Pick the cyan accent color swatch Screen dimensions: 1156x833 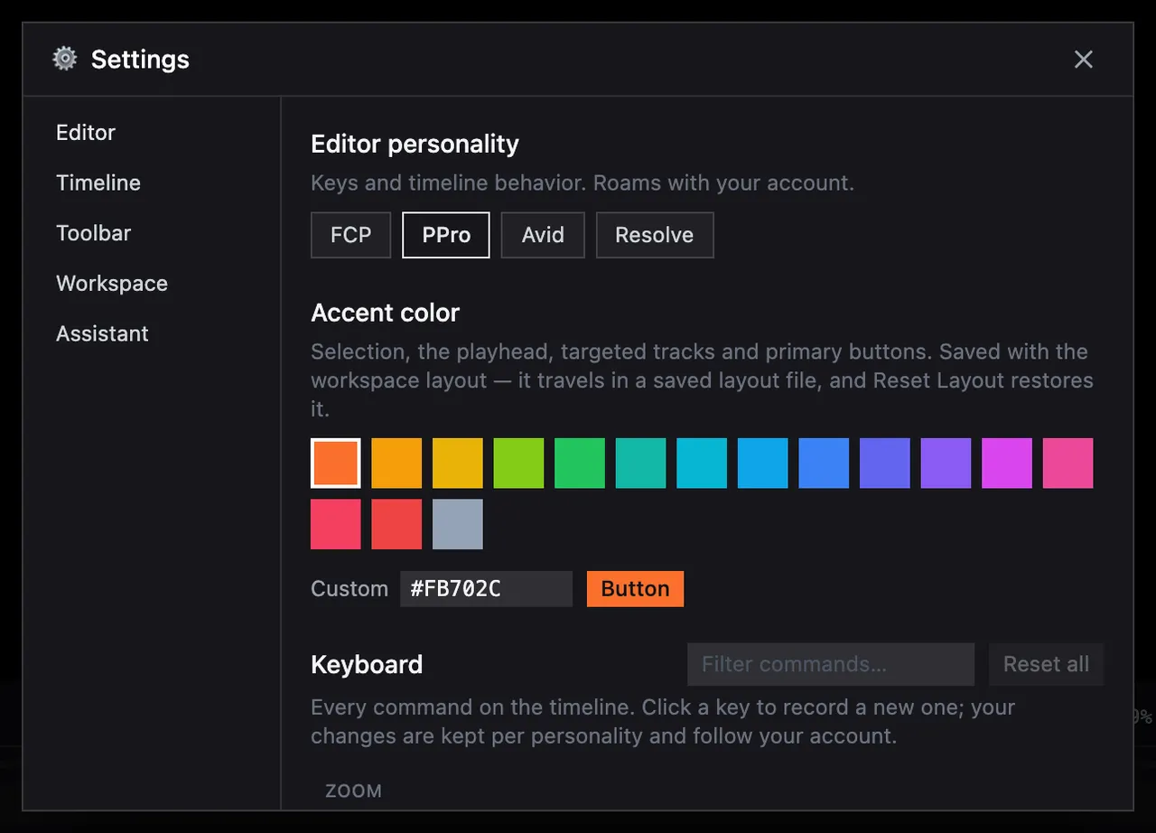point(702,463)
